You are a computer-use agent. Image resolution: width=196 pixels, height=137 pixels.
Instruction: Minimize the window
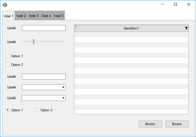coord(162,4)
